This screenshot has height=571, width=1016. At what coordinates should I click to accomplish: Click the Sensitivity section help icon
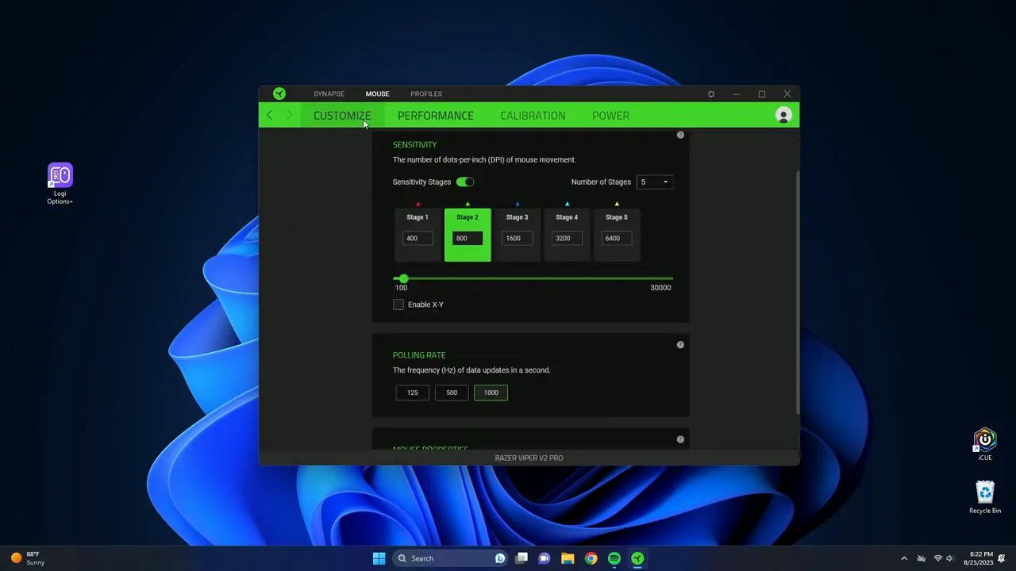pyautogui.click(x=679, y=135)
